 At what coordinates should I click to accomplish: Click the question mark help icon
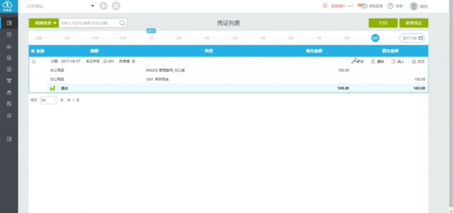coord(390,6)
